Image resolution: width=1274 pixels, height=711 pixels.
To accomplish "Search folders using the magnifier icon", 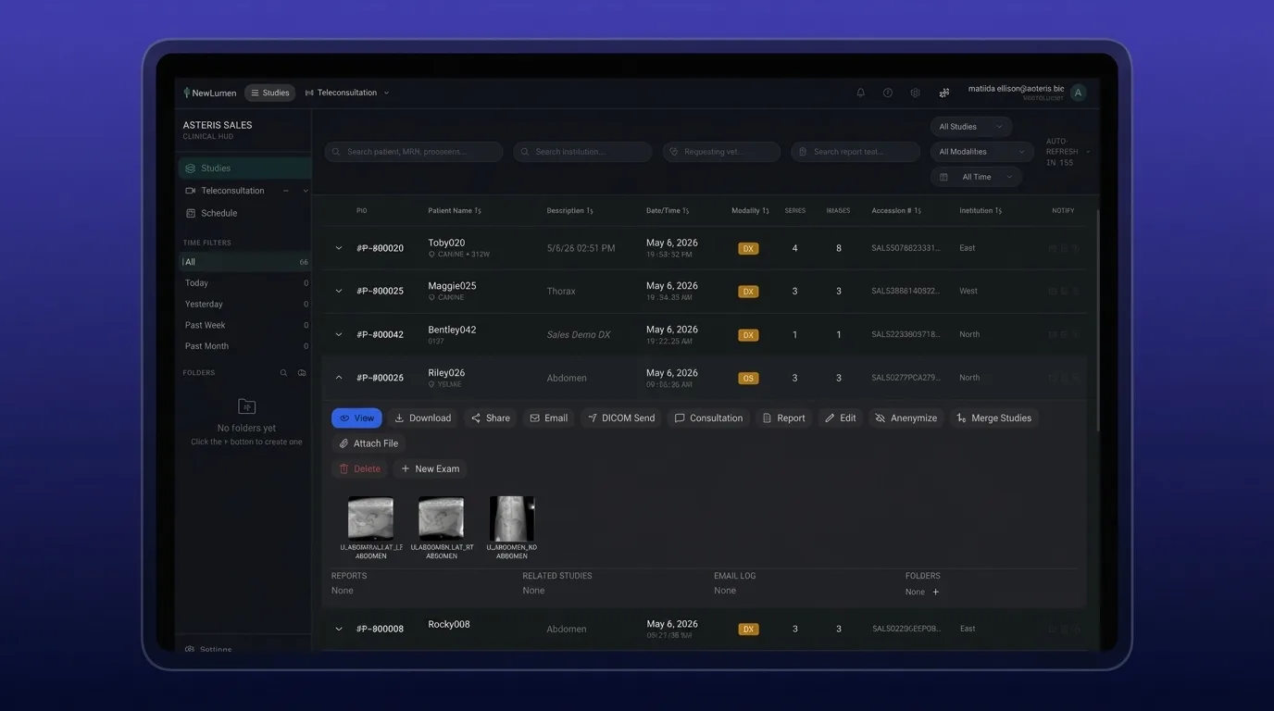I will pos(283,373).
